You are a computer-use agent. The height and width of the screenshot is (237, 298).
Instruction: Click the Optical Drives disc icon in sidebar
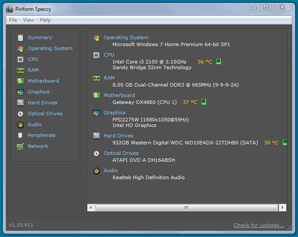coord(20,114)
